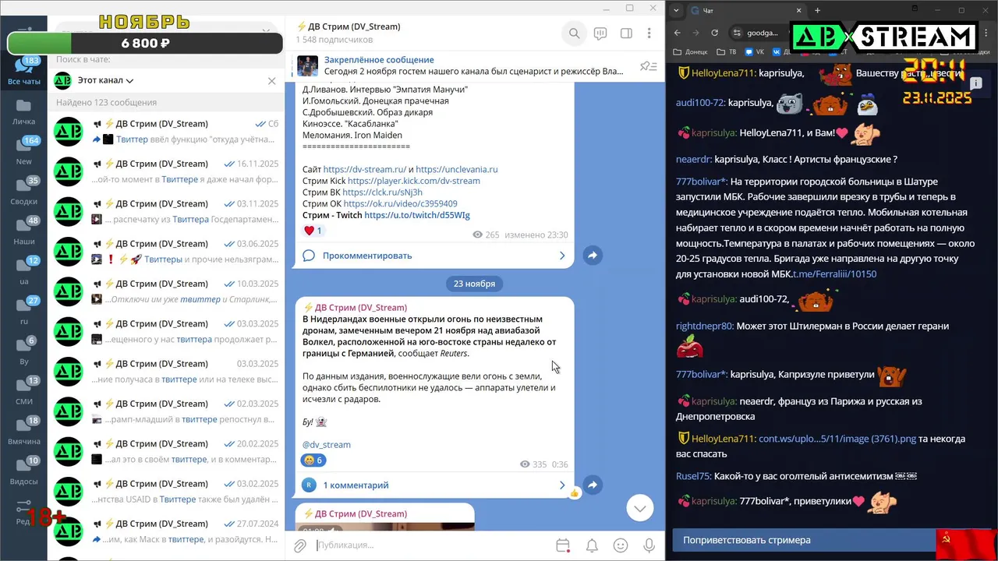The width and height of the screenshot is (998, 561).
Task: Click the thumbs-up quick reaction badge
Action: coord(575,492)
